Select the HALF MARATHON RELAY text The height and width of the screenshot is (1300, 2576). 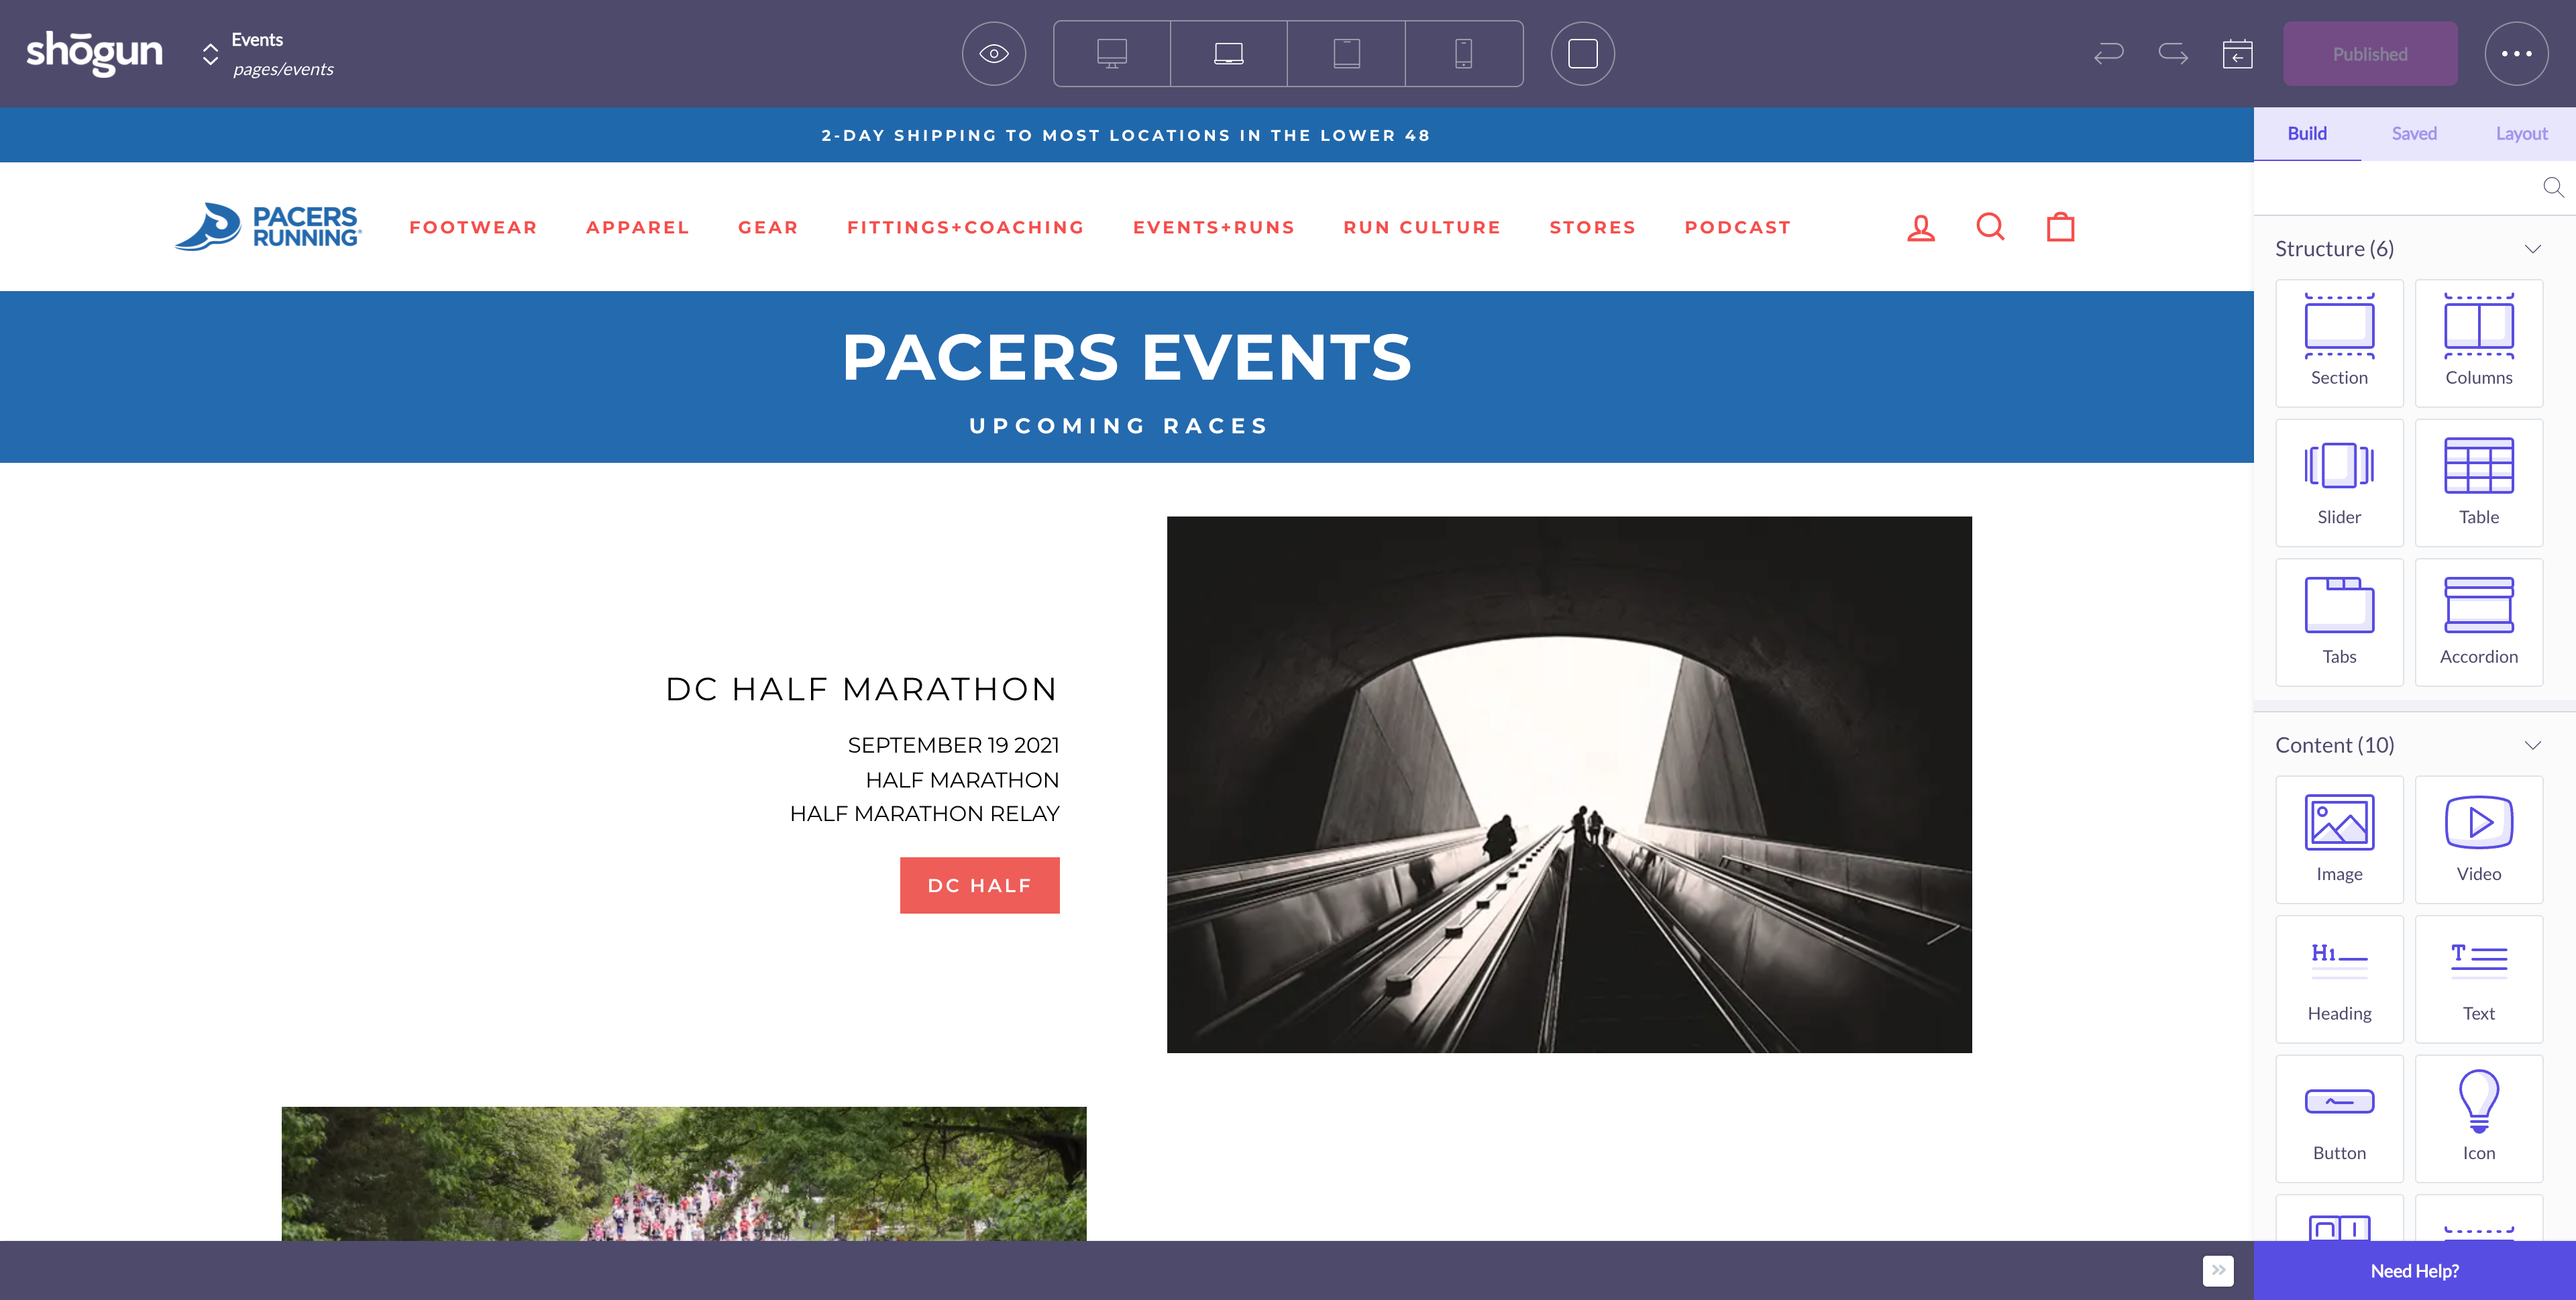coord(925,814)
